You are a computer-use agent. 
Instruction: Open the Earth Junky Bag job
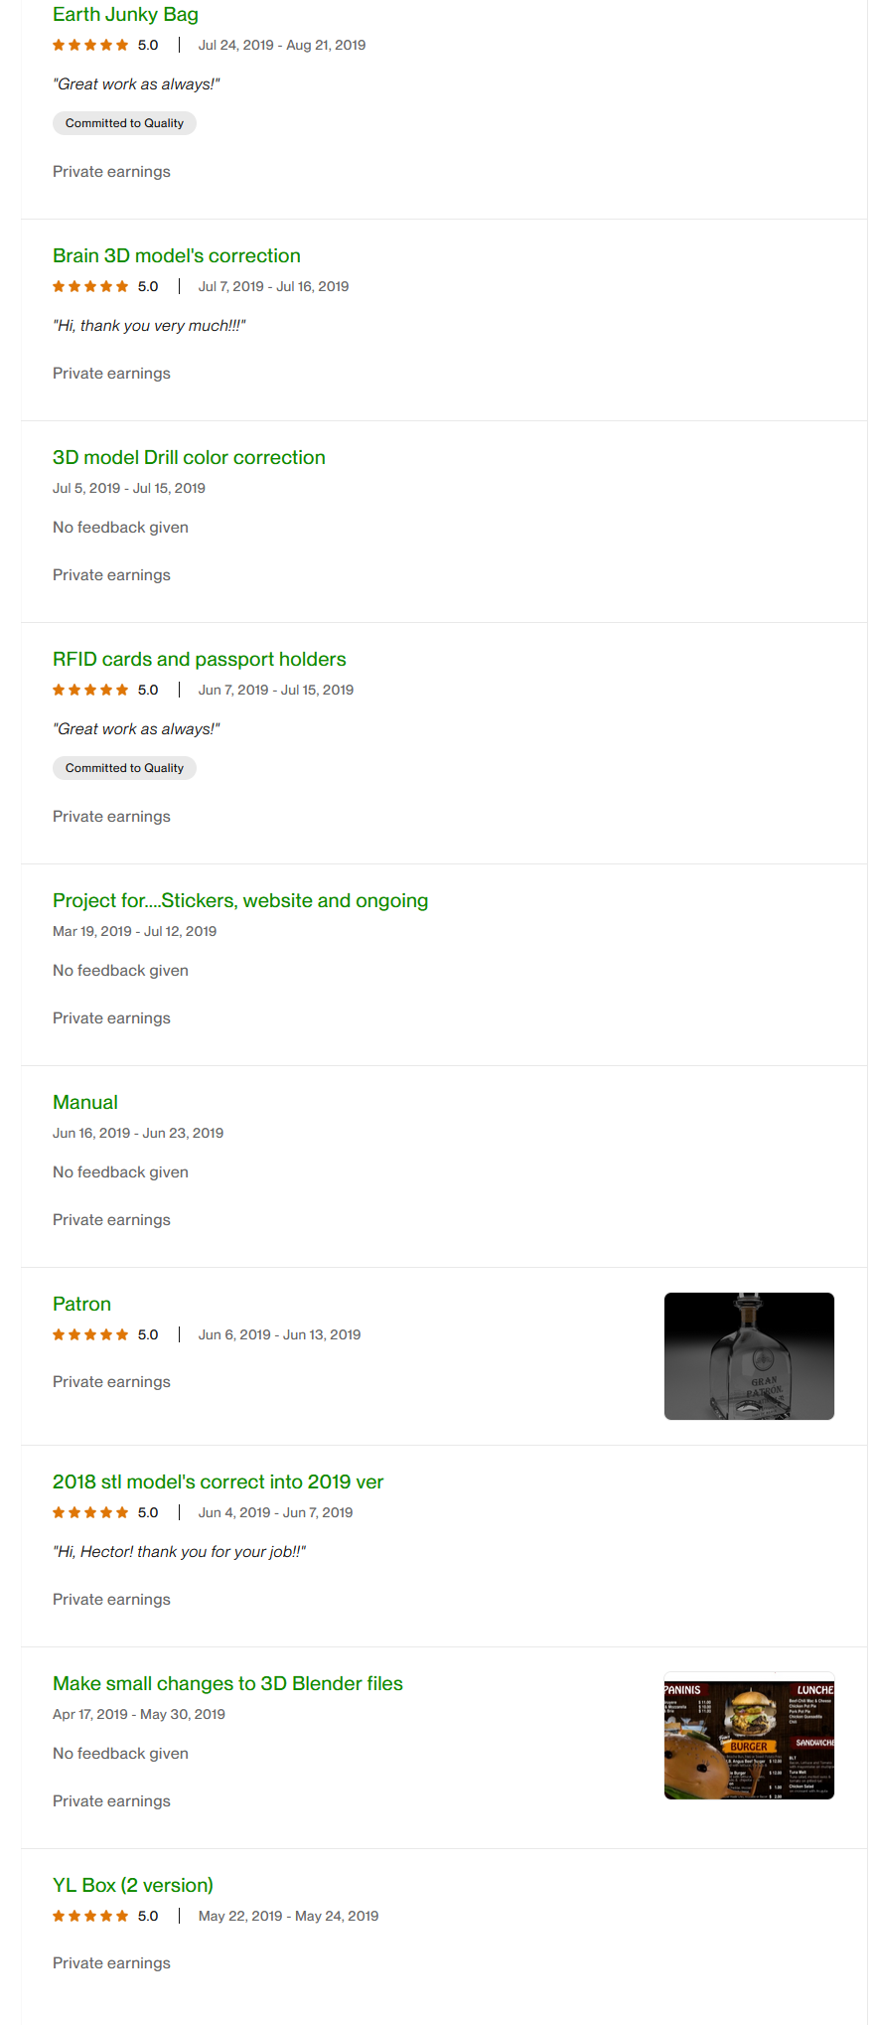click(125, 15)
